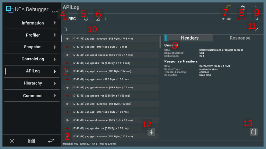Jump to latest log with down arrow
This screenshot has height=149, width=266.
click(151, 132)
